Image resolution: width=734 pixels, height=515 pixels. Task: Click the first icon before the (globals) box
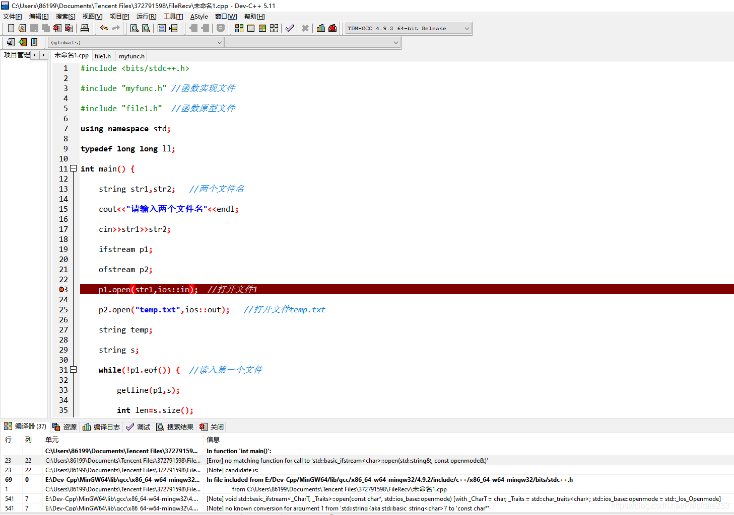pos(11,42)
